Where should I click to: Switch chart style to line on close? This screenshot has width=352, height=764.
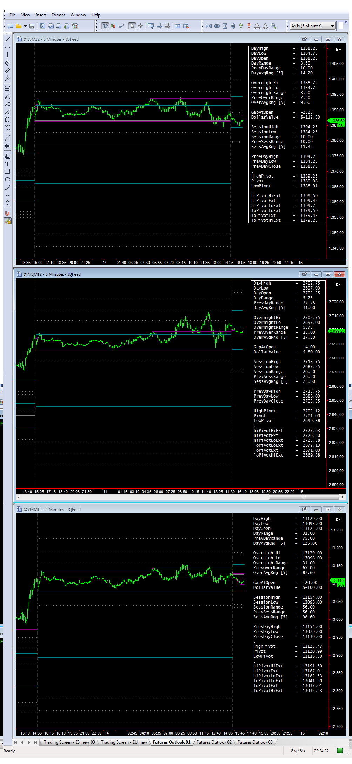click(x=121, y=26)
